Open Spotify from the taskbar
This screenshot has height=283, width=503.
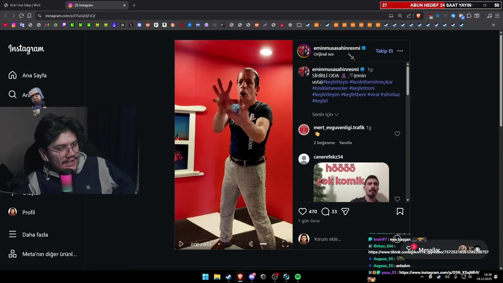(x=298, y=277)
